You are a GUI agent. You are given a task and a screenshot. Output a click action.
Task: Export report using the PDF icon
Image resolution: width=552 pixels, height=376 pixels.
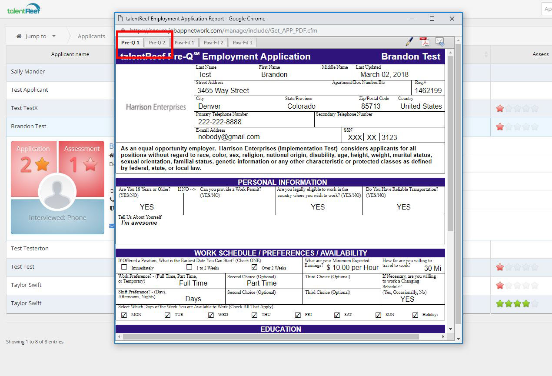(x=424, y=42)
